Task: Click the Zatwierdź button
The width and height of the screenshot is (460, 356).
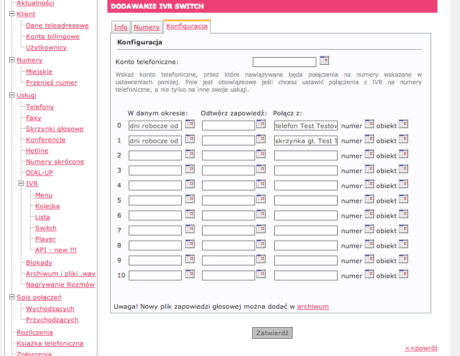Action: 272,333
